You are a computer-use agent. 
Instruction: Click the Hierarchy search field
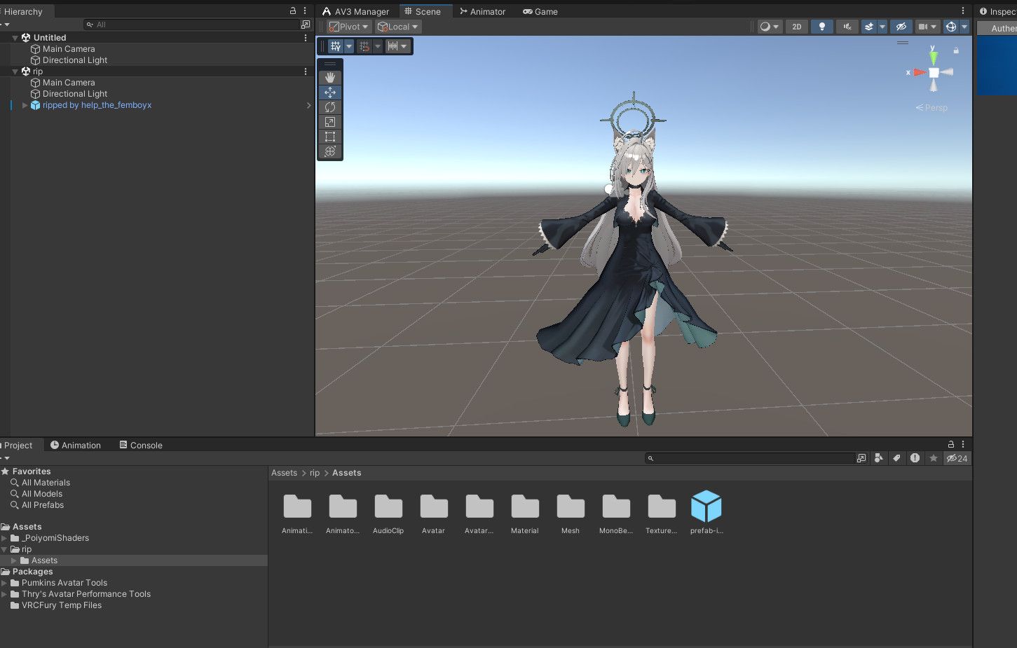(x=191, y=25)
